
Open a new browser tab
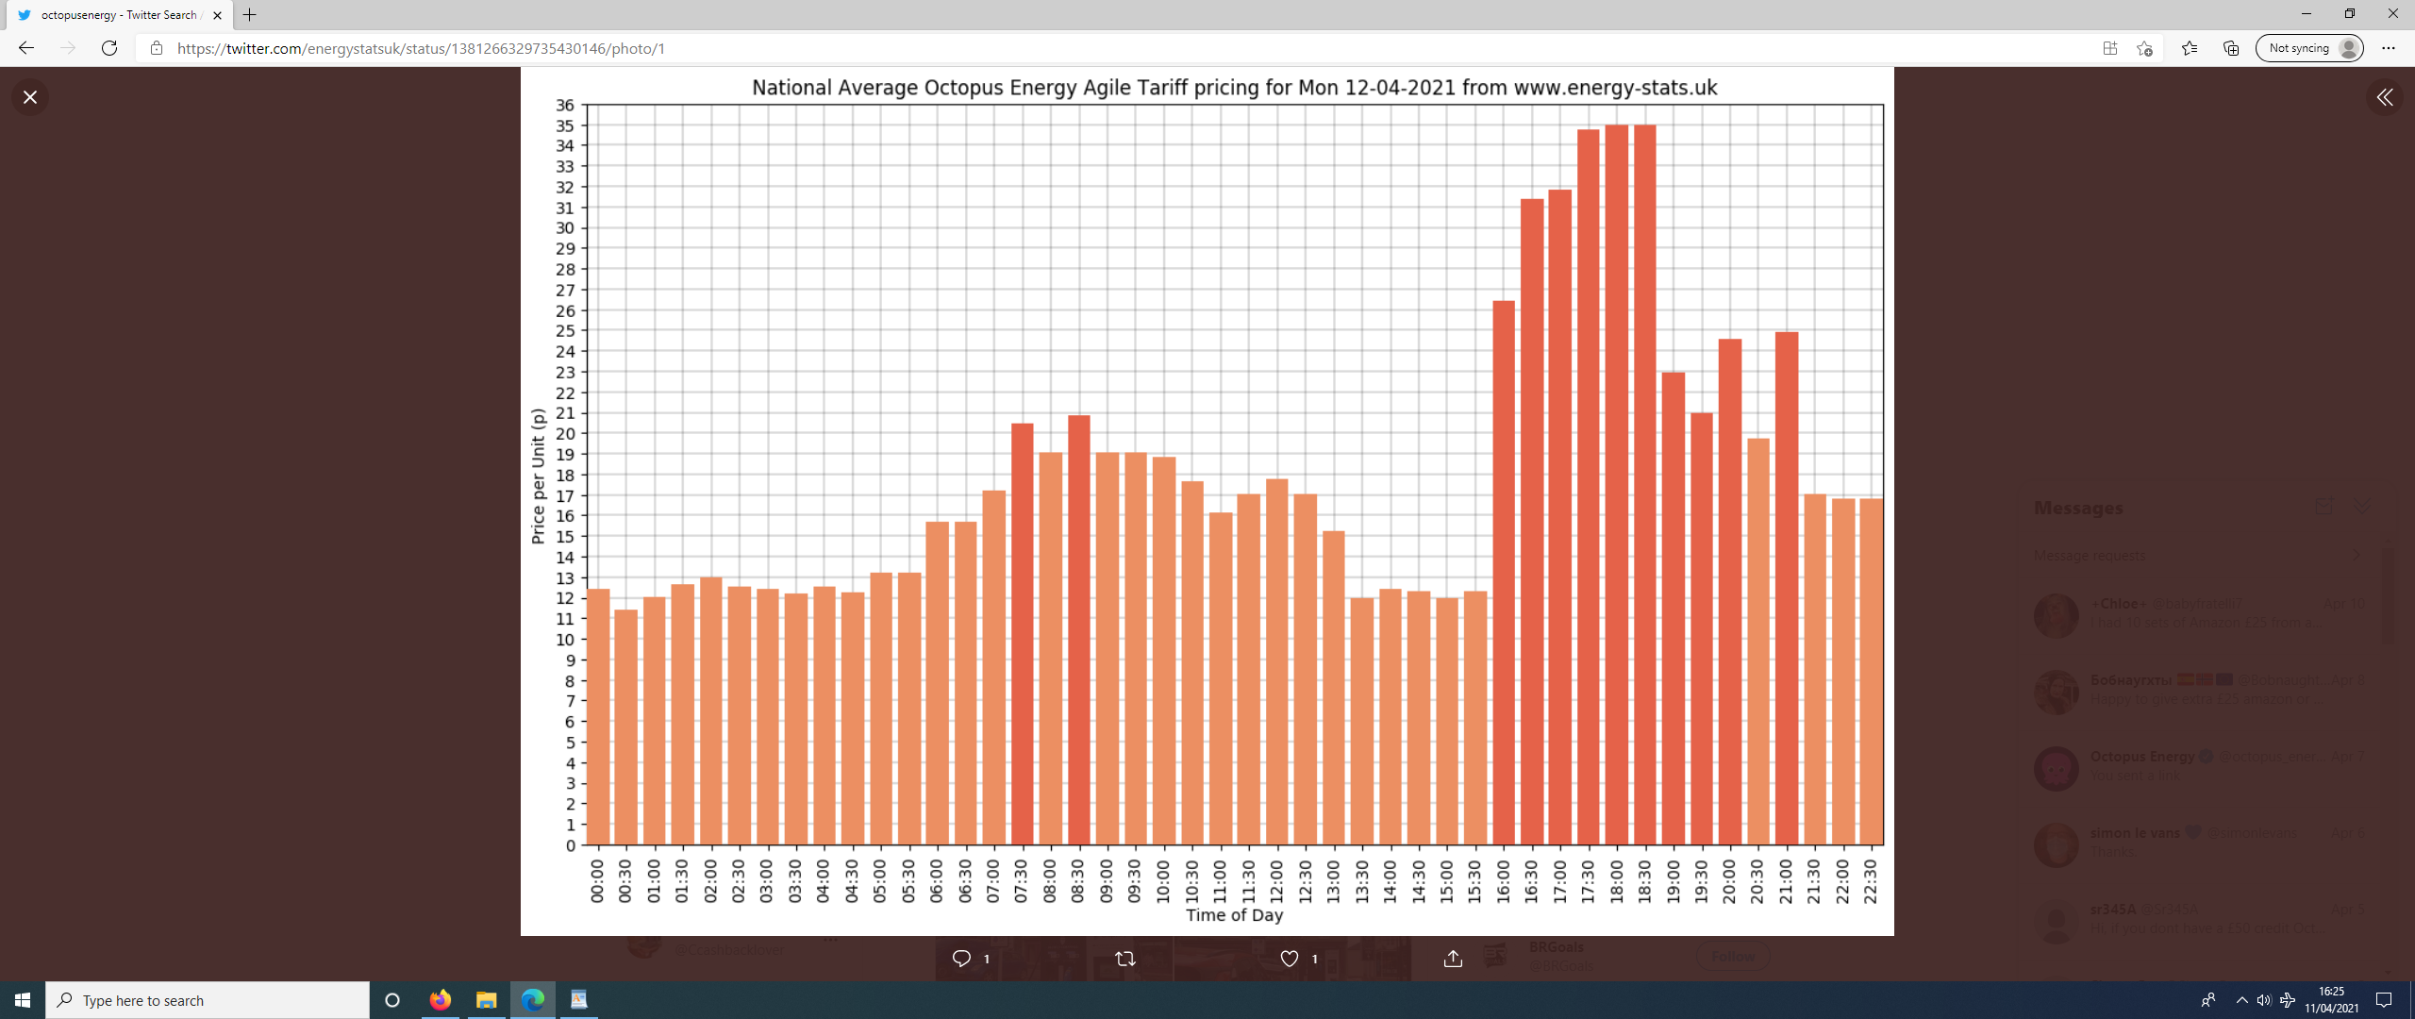click(x=250, y=15)
